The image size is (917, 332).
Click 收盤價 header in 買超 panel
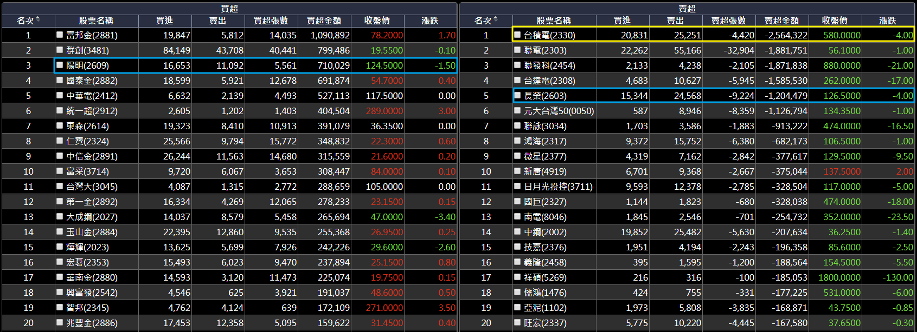tap(377, 21)
